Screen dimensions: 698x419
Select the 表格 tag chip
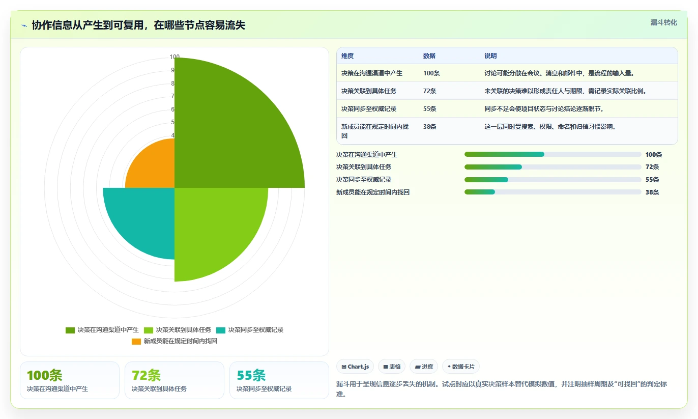[x=392, y=367]
